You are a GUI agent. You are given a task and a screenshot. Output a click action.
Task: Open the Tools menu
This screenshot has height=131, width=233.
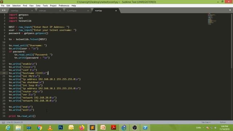(45, 6)
